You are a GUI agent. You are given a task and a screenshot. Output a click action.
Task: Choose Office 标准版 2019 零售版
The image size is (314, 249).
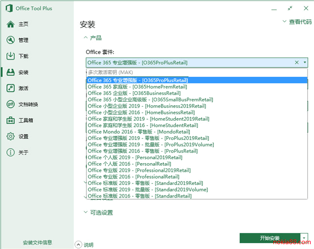197,183
